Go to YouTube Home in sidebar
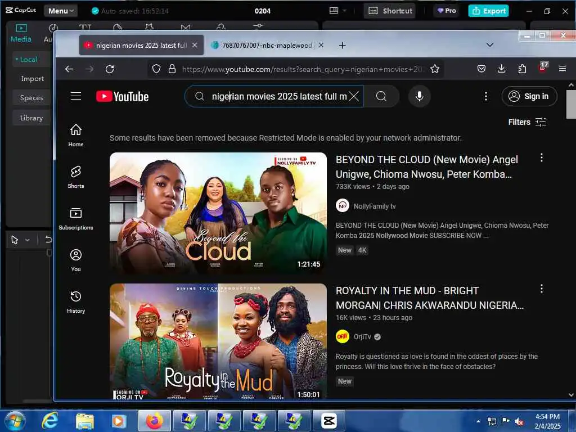Viewport: 576px width, 432px height. (76, 135)
